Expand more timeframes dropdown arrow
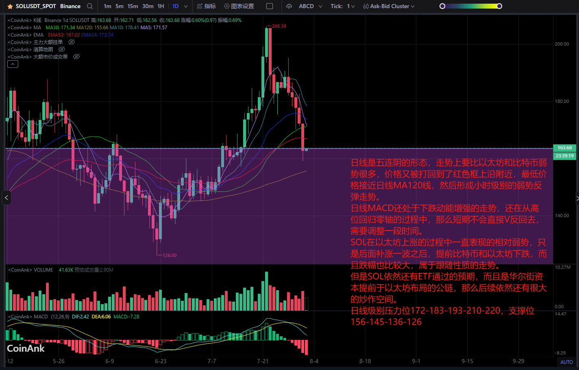This screenshot has height=370, width=579. click(x=186, y=7)
